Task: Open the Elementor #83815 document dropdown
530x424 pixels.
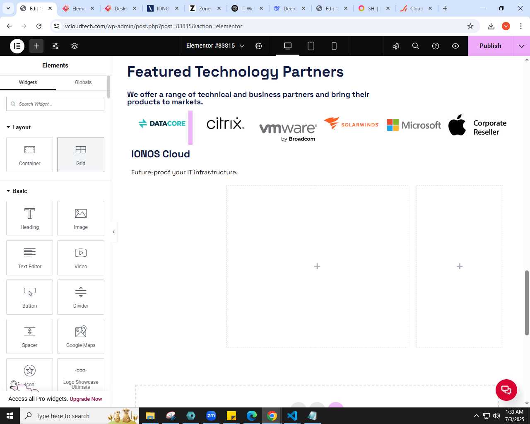Action: [x=215, y=46]
